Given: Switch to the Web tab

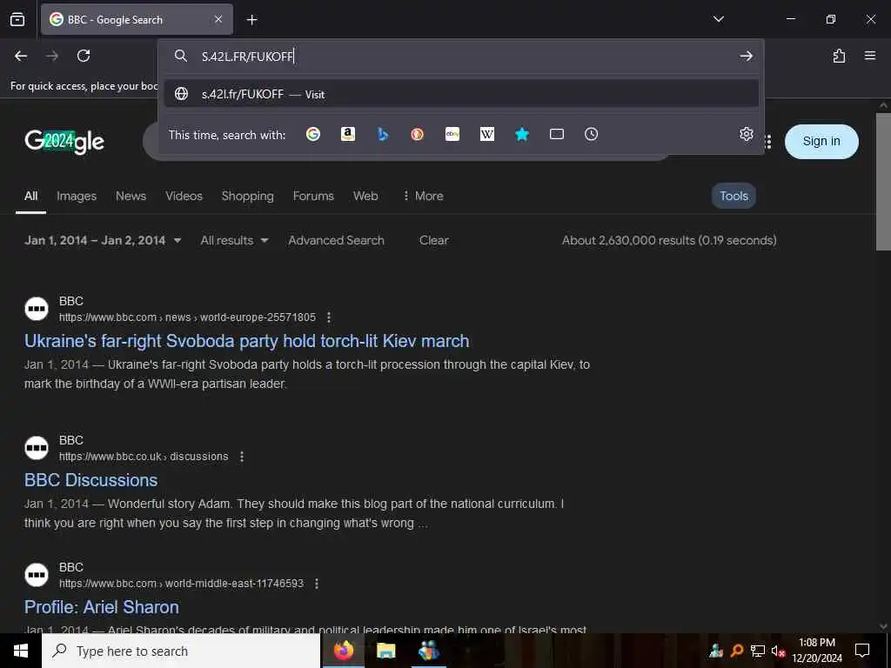Looking at the screenshot, I should pos(365,196).
